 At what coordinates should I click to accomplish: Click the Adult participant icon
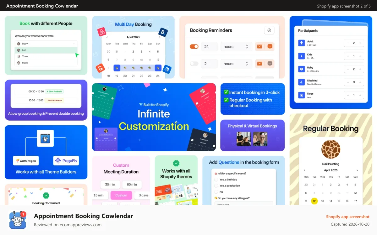pyautogui.click(x=301, y=43)
